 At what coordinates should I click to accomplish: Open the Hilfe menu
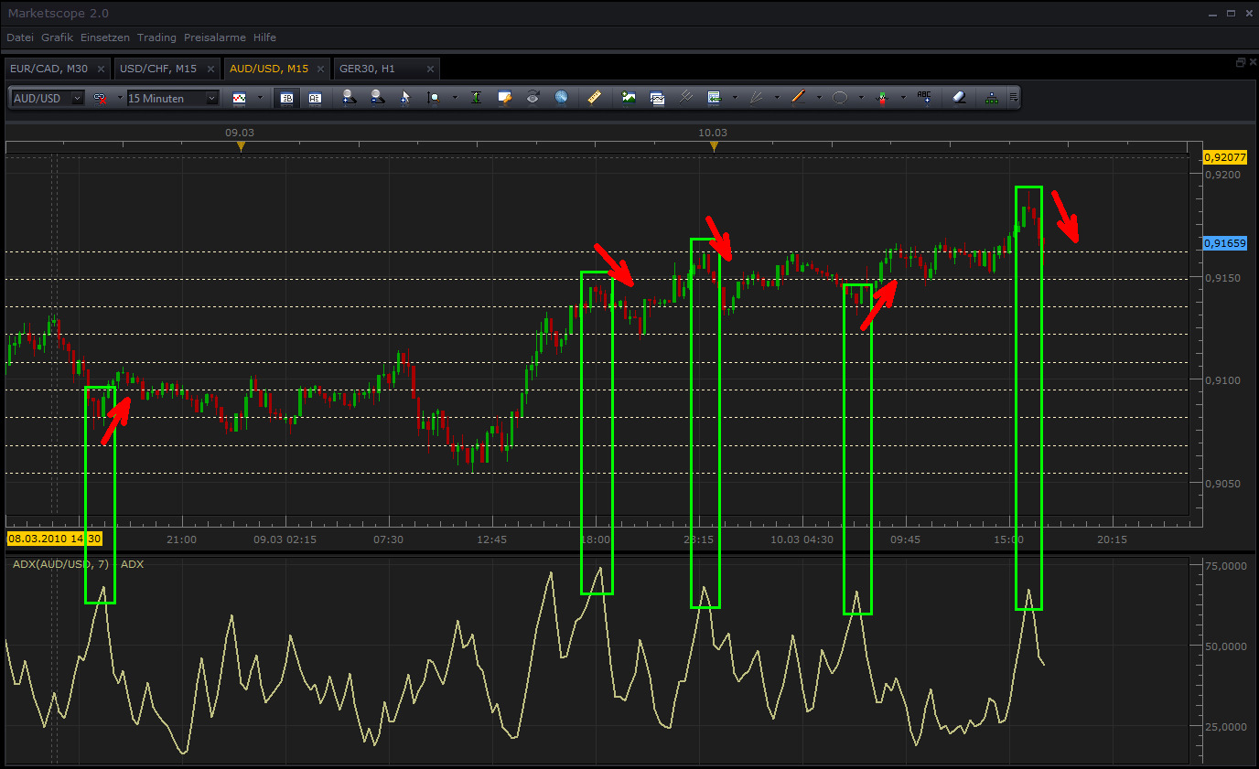(x=264, y=37)
